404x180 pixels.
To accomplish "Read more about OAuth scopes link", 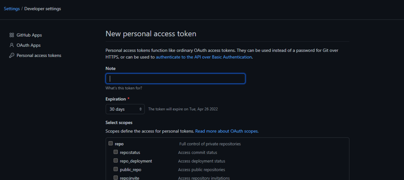I will pos(227,131).
